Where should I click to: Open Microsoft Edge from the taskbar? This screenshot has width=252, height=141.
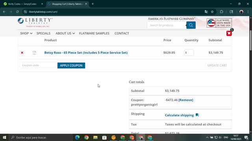(x=78, y=137)
